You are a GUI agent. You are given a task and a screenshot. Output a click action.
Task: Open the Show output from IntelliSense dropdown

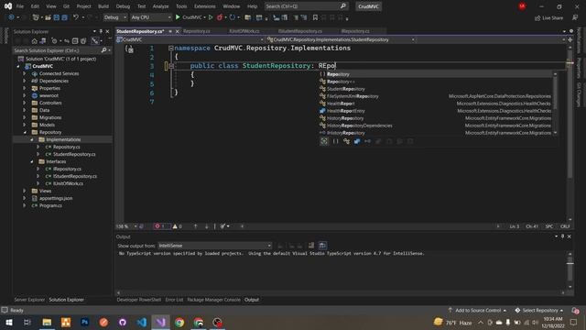pyautogui.click(x=214, y=246)
